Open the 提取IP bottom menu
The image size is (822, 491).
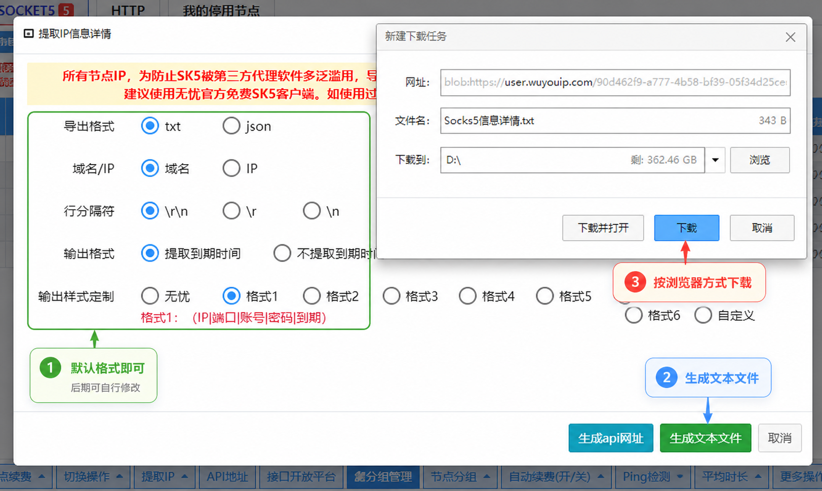164,477
